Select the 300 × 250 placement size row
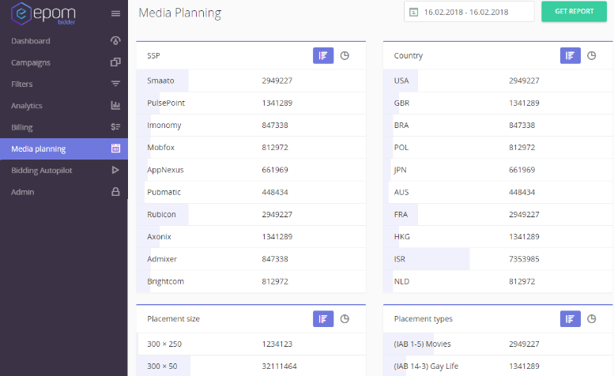 tap(251, 344)
